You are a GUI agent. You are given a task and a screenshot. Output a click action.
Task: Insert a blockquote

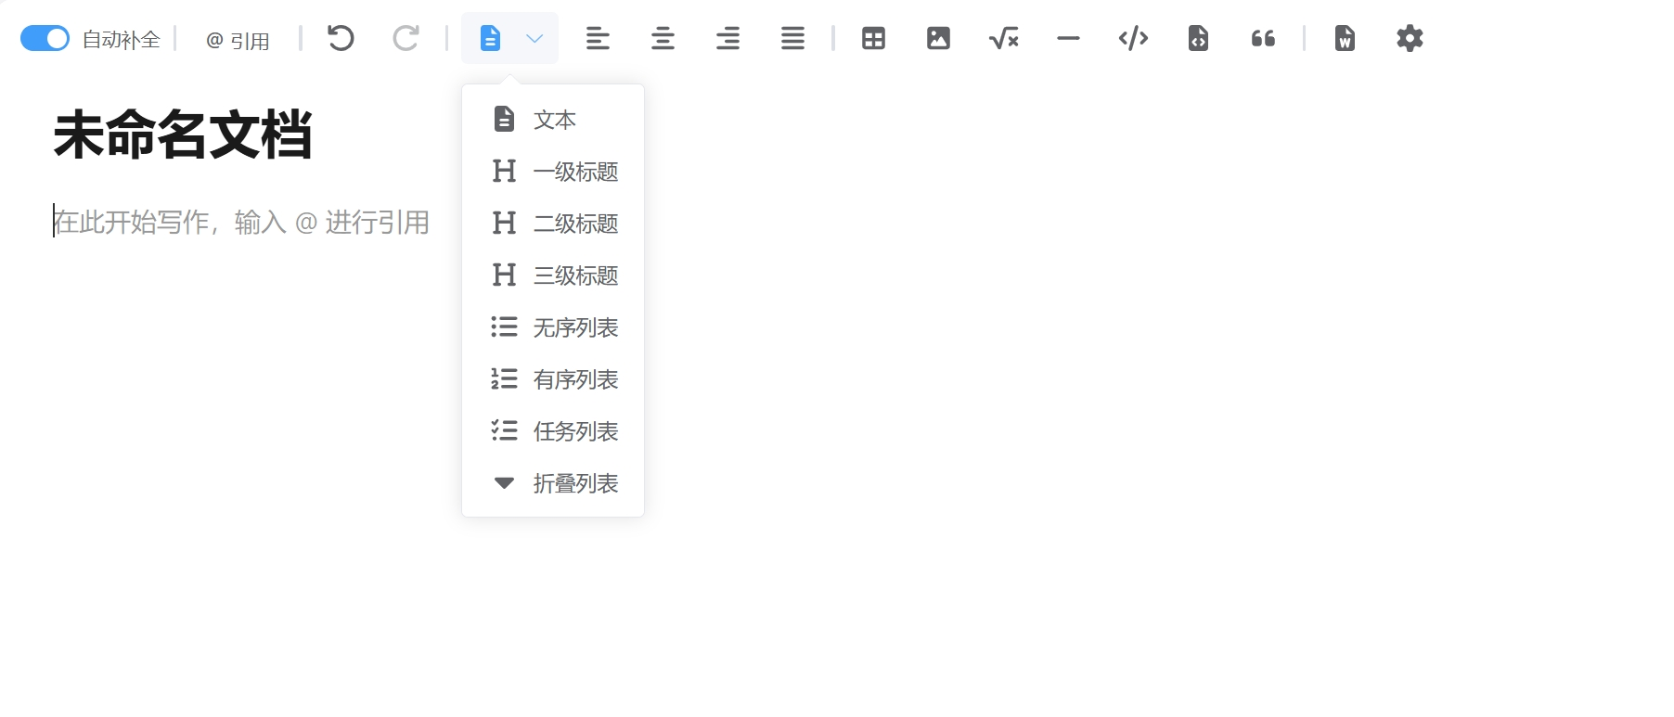(1263, 38)
